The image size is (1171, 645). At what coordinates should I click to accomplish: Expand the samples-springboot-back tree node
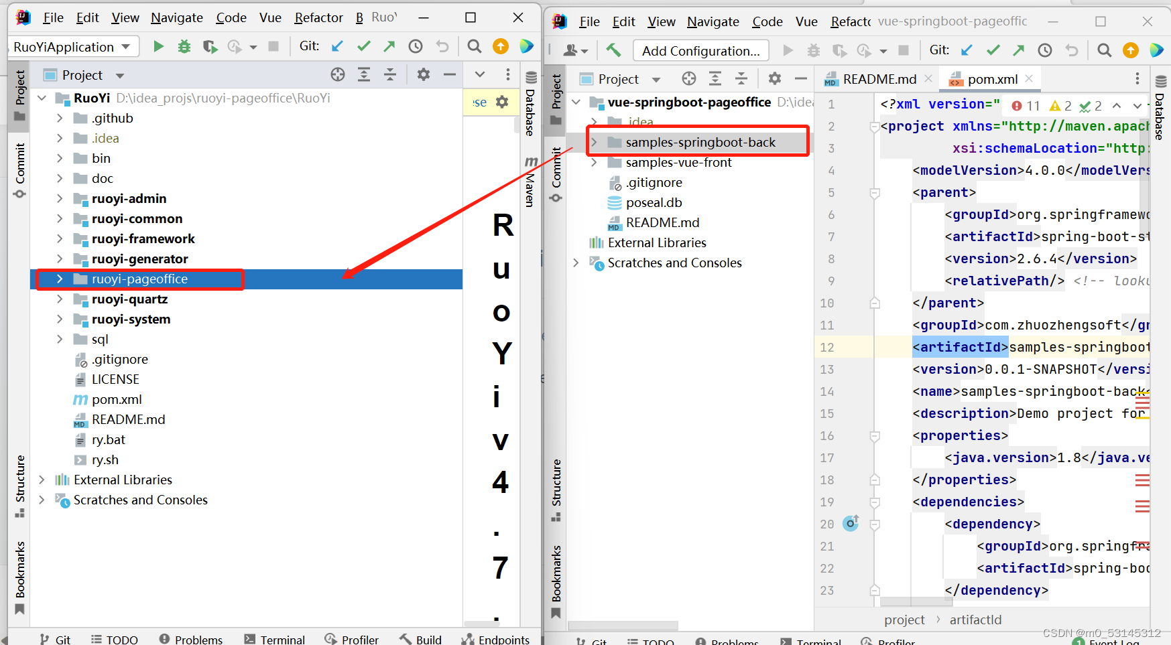(595, 142)
